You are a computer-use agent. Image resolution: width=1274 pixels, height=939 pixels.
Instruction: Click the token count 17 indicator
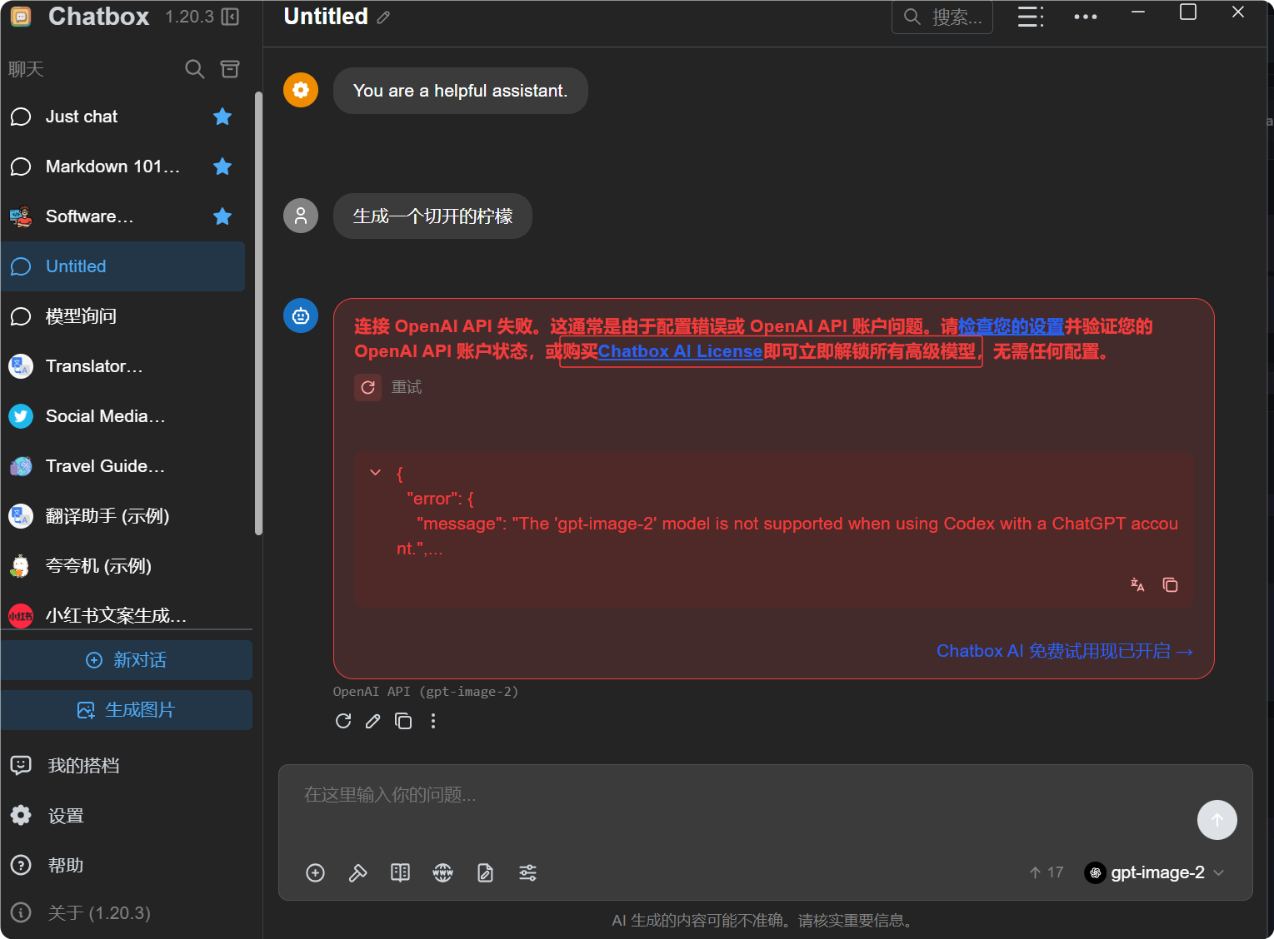pos(1047,872)
